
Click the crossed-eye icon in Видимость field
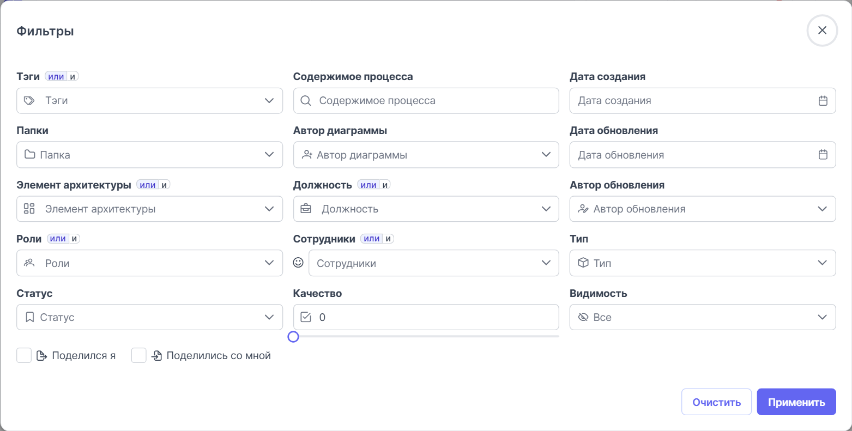pyautogui.click(x=583, y=317)
